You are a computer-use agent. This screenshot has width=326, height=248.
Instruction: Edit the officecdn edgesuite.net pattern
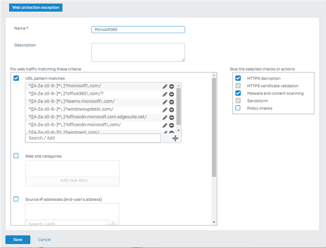pyautogui.click(x=164, y=117)
